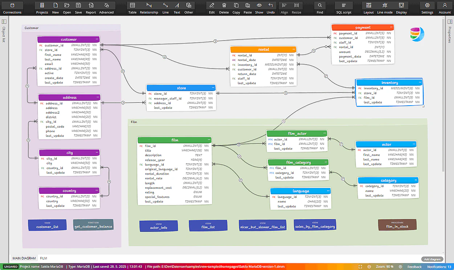This screenshot has height=270, width=454.
Task: Open the film table options menu
Action: tap(209, 140)
